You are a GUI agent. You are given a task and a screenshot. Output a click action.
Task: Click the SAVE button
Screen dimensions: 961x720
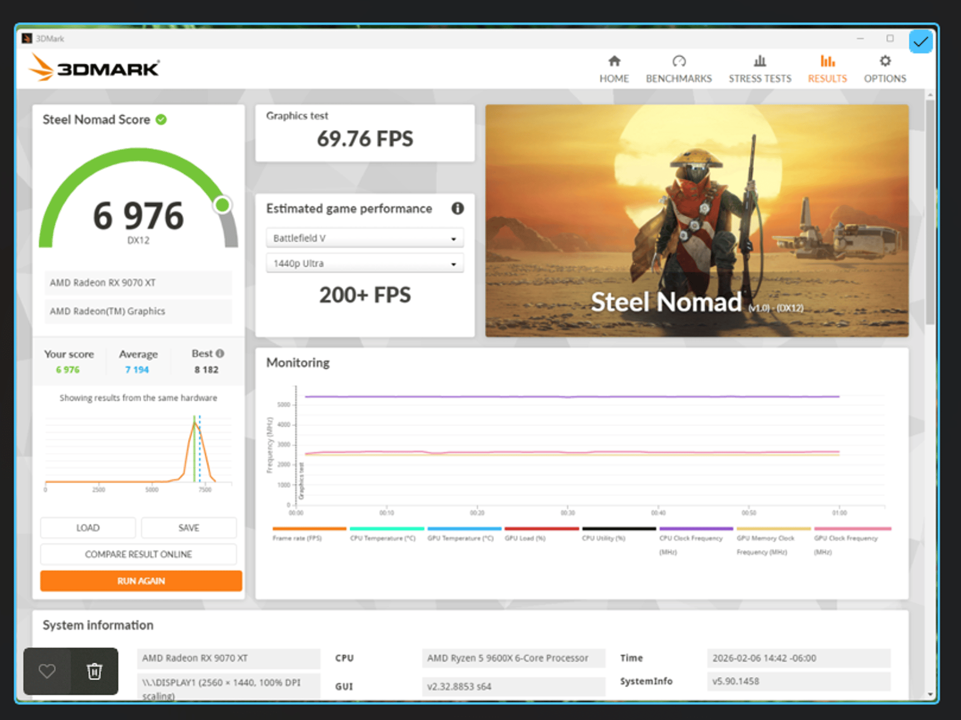[x=189, y=528]
